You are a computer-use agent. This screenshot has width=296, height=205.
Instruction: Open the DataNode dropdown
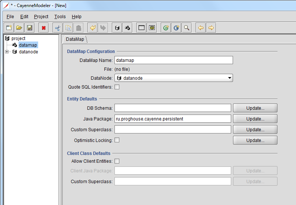pyautogui.click(x=174, y=78)
